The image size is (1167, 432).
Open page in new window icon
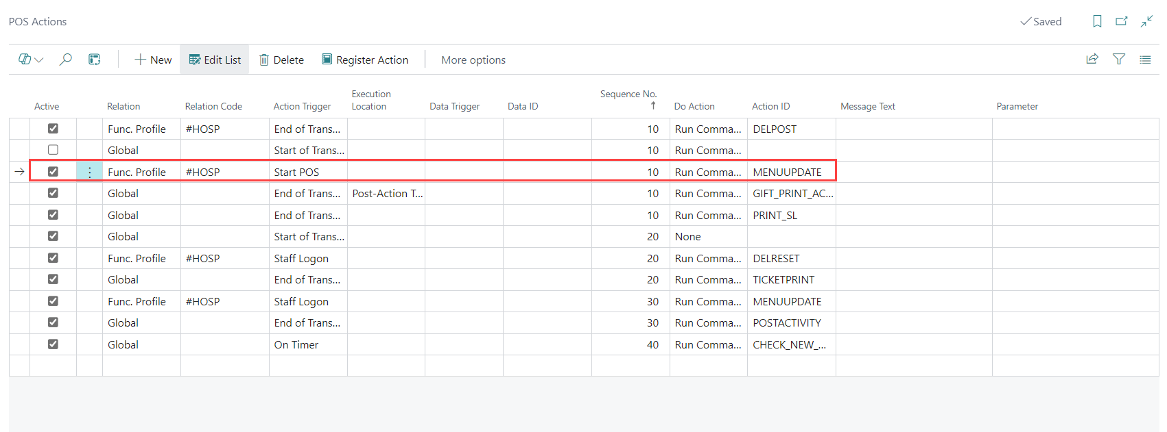click(x=1122, y=21)
